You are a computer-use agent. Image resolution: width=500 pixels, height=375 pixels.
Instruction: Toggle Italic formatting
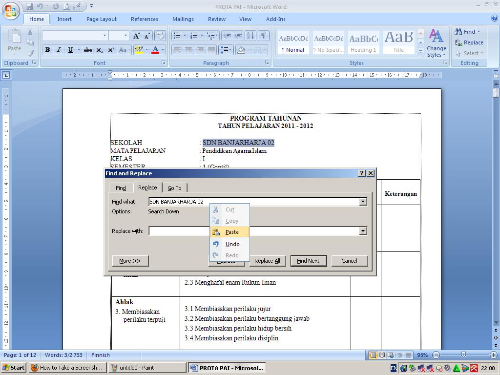(x=59, y=50)
